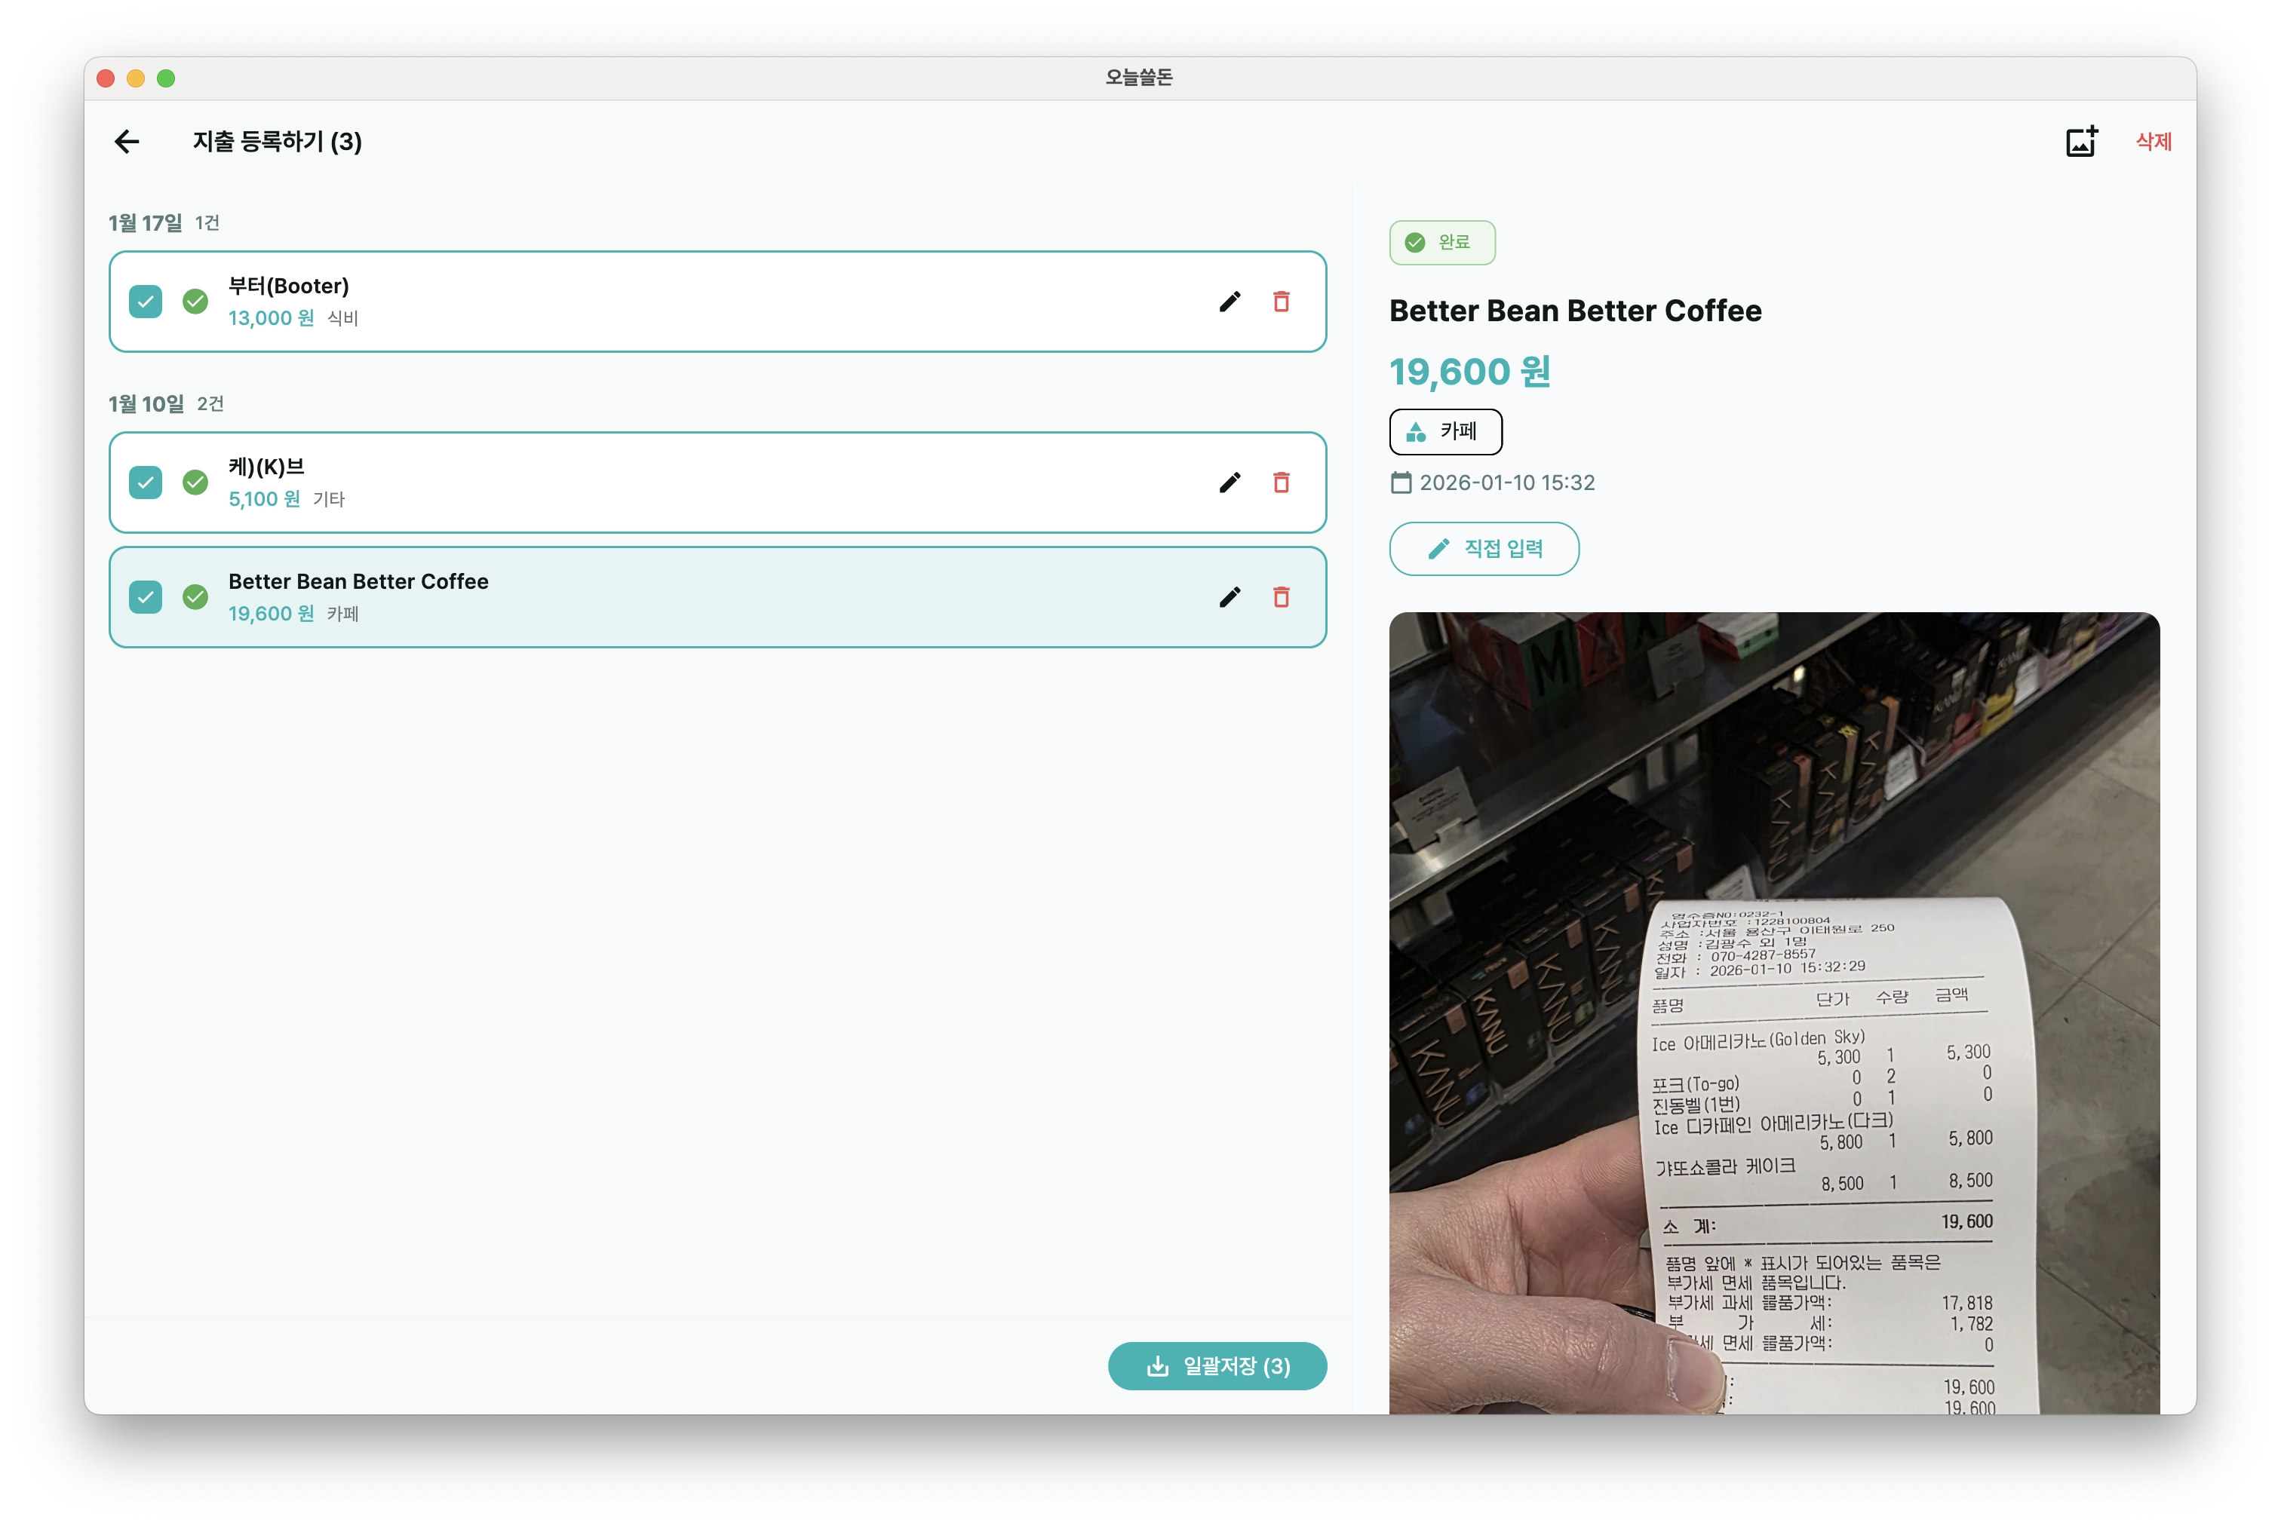Delete the 케)(K)브 expense via trash icon
2281x1526 pixels.
click(1281, 483)
